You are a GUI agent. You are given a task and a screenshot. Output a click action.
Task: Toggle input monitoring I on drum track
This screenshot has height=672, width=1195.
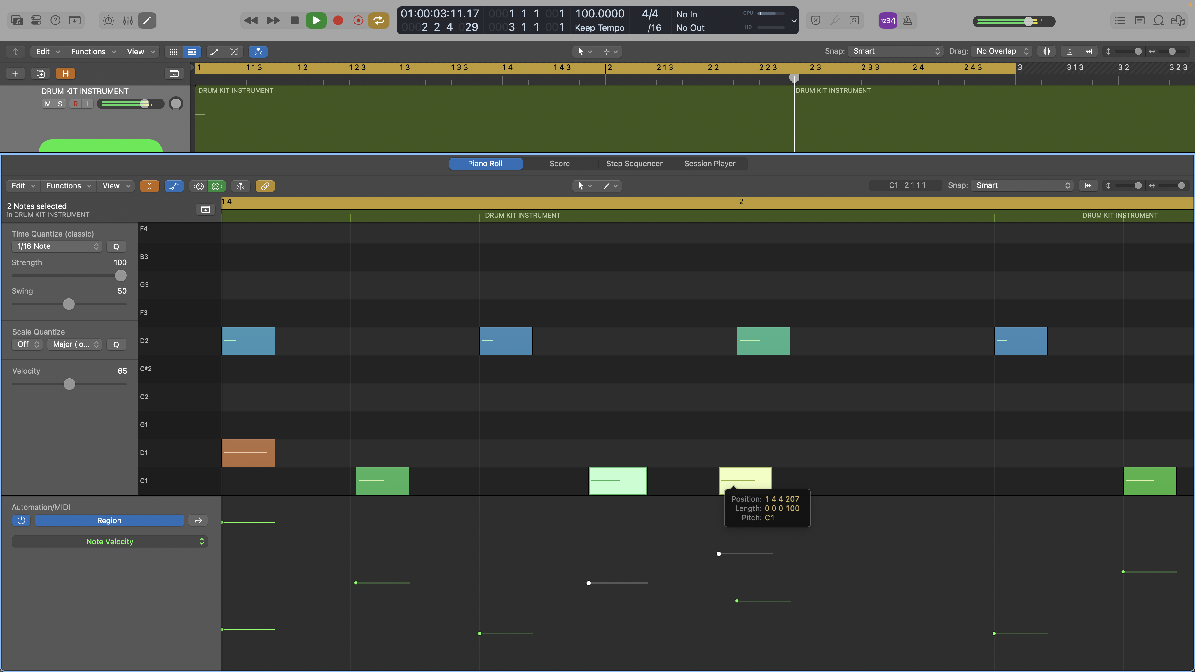tap(87, 104)
